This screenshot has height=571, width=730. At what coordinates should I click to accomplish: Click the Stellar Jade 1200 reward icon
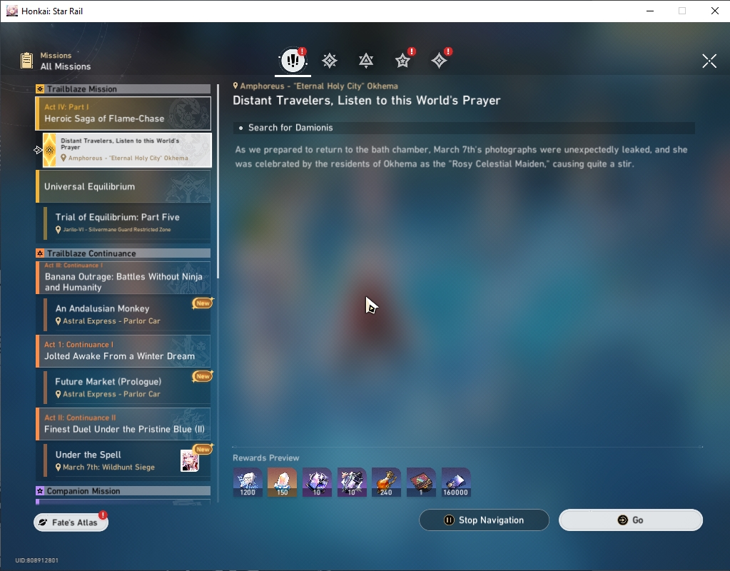point(248,482)
